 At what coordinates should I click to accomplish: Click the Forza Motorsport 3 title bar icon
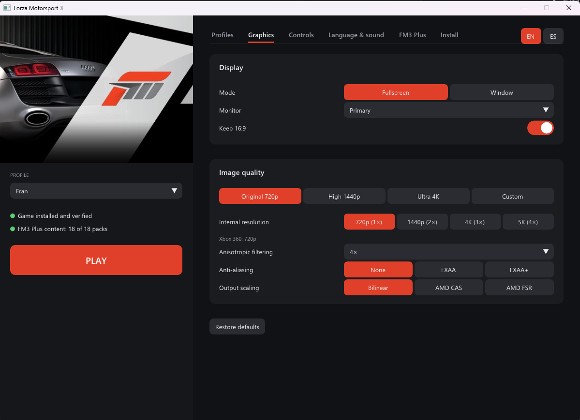[x=7, y=8]
